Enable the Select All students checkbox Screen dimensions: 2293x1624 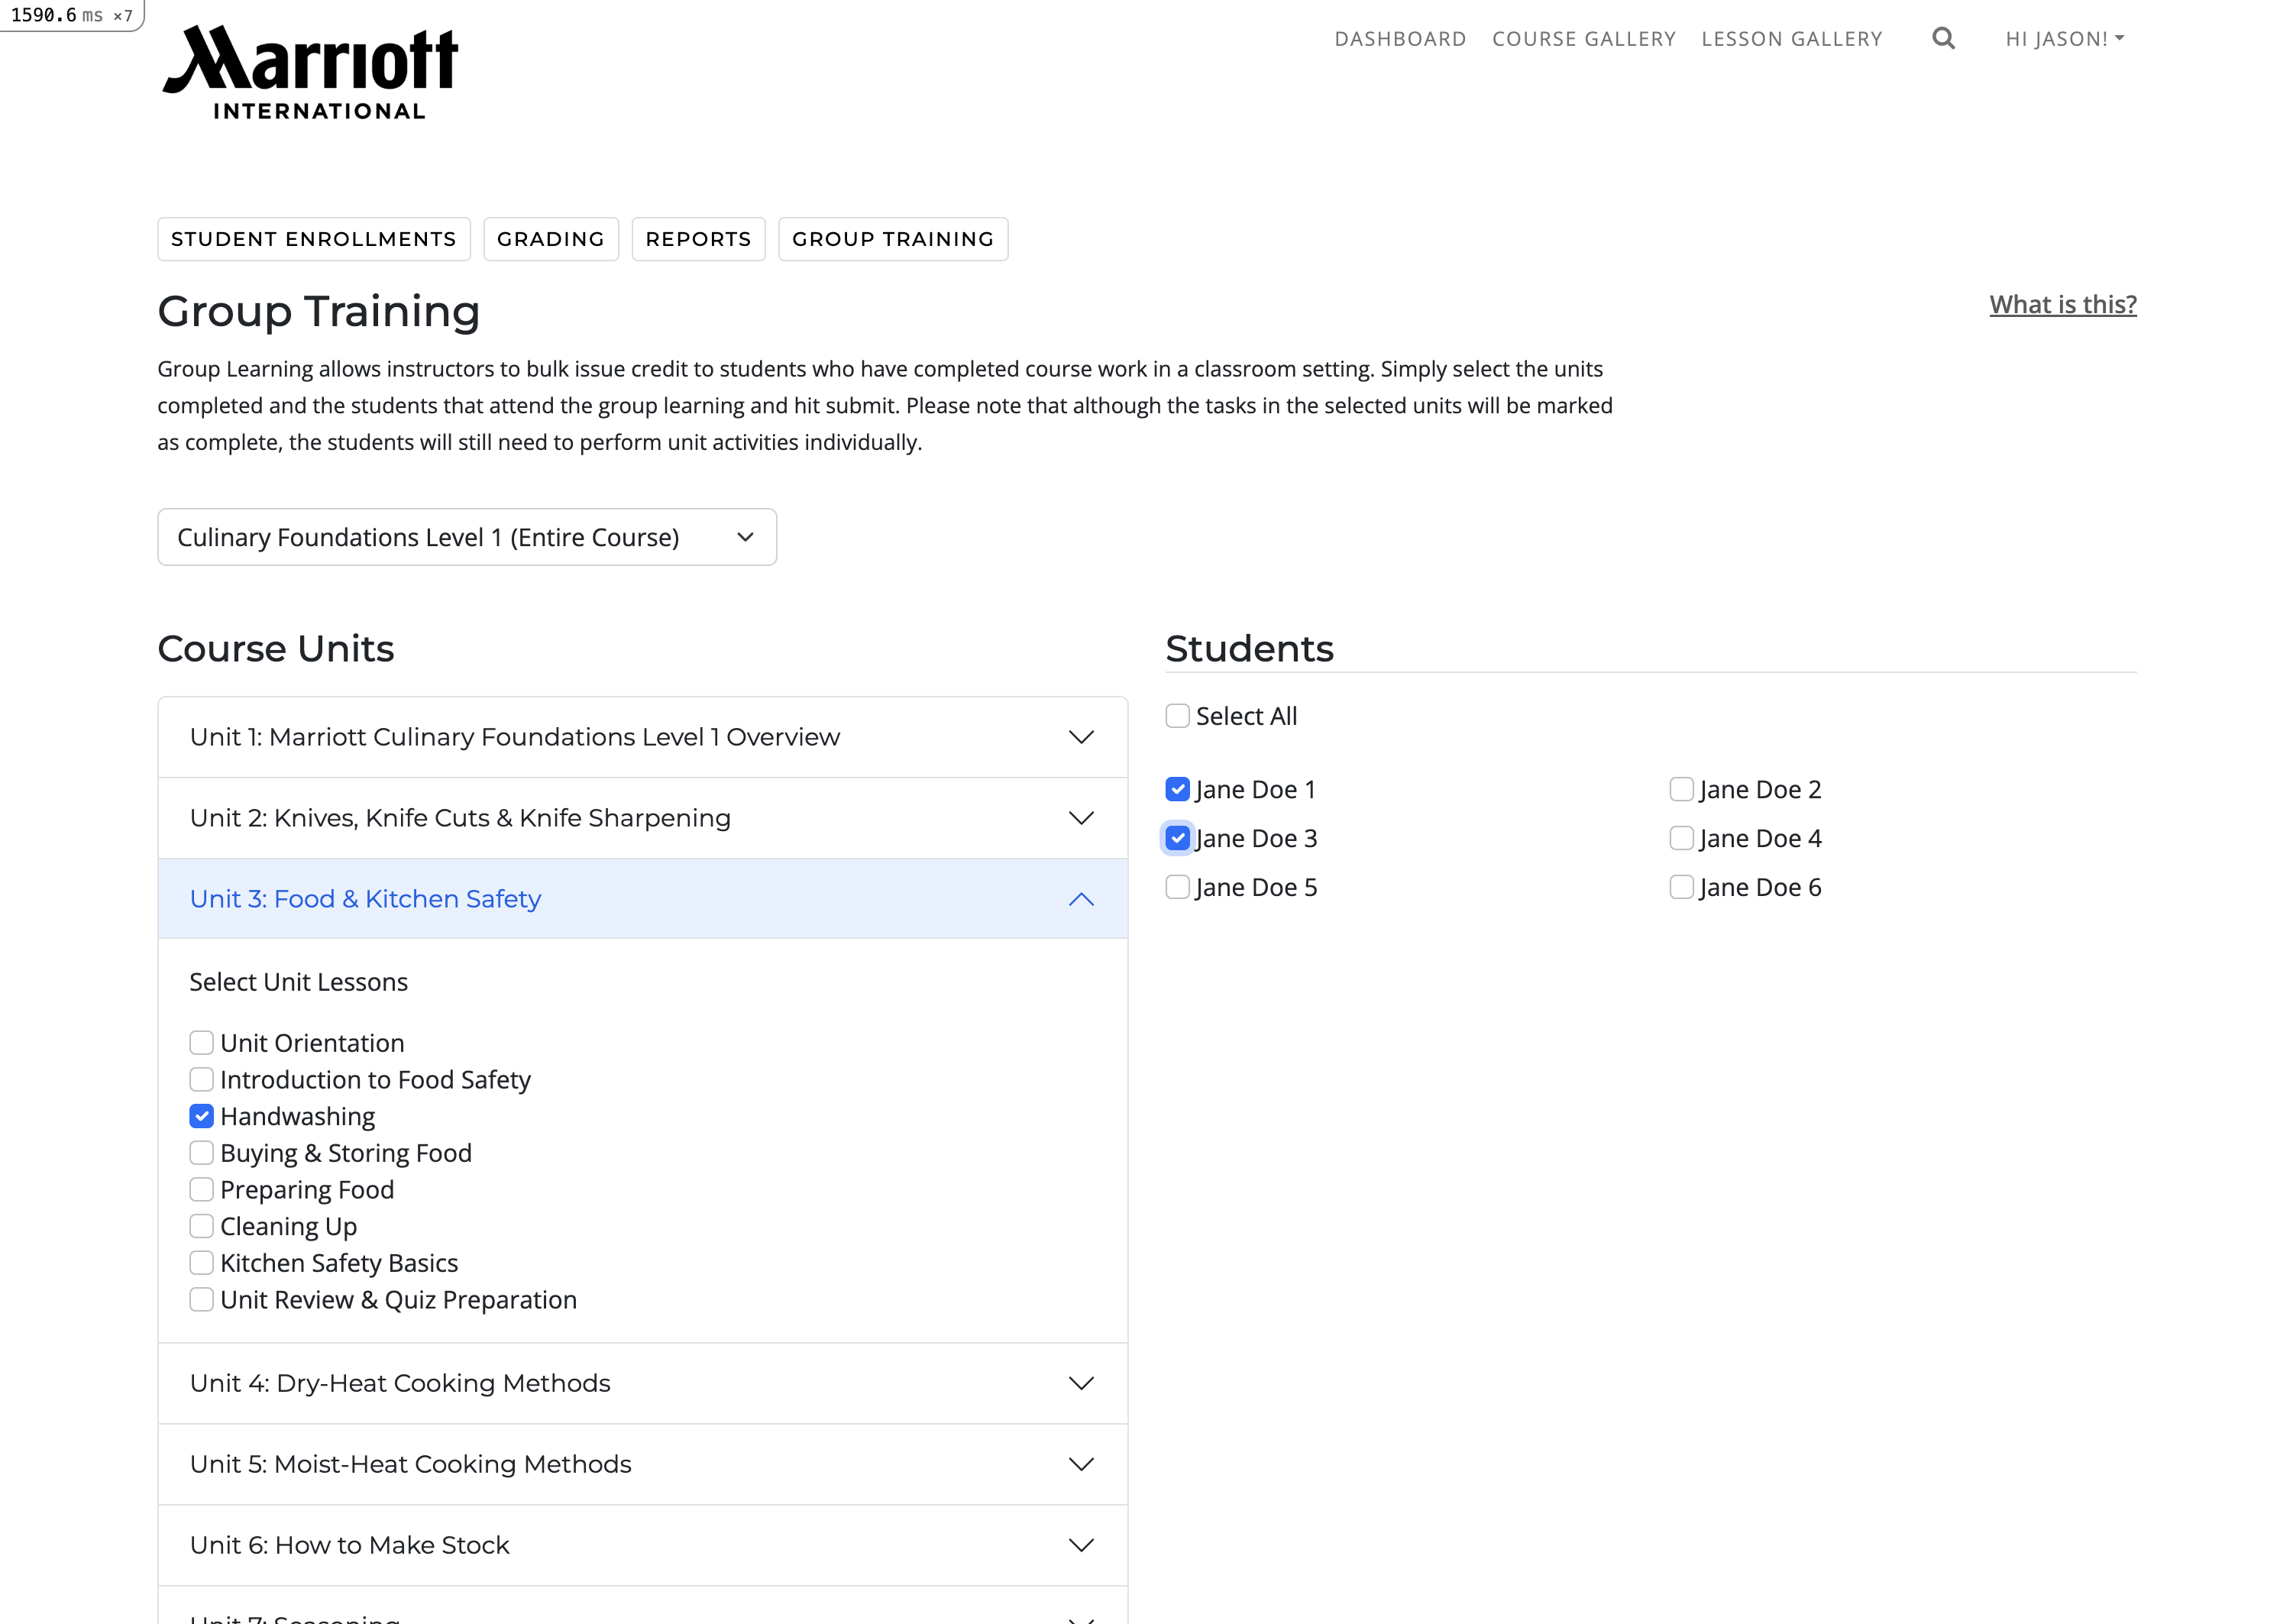click(x=1177, y=715)
